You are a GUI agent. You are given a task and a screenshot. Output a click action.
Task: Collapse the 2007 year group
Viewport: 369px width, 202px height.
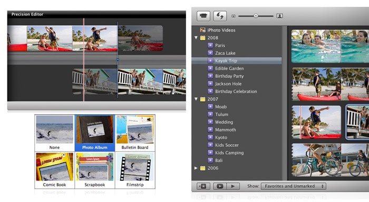point(196,99)
